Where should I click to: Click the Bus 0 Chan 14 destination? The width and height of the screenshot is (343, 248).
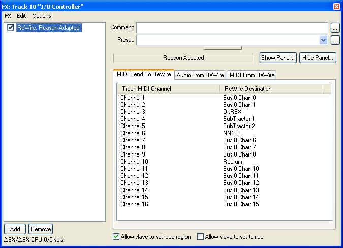point(241,197)
